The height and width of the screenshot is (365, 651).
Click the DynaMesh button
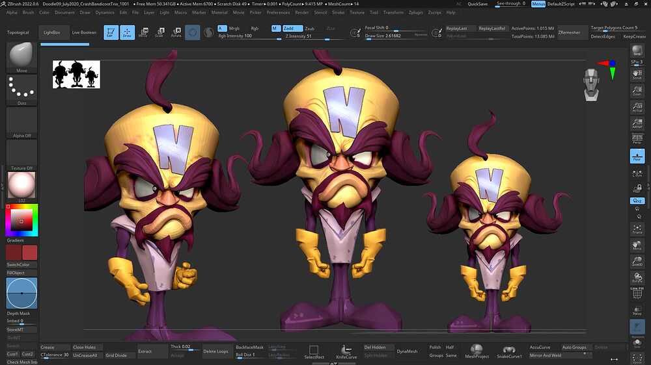pyautogui.click(x=407, y=351)
